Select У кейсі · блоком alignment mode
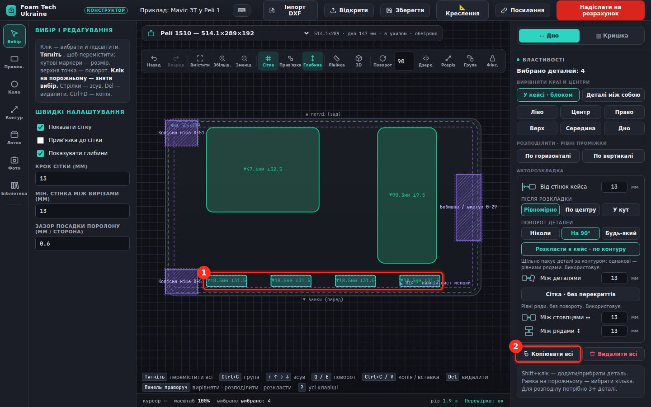Screen dimensions: 651x407 click(548, 95)
